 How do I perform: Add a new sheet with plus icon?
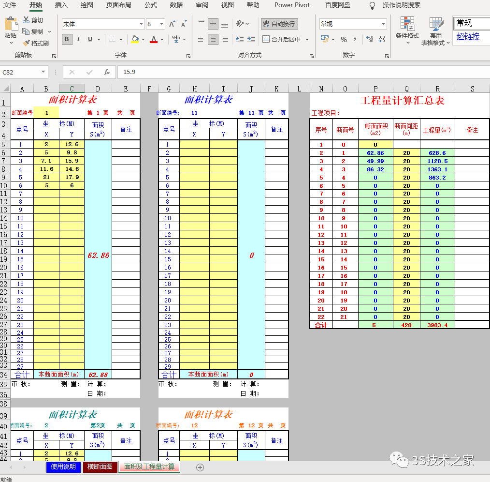pos(200,467)
